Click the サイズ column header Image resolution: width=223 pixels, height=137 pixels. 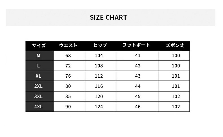tap(39, 46)
